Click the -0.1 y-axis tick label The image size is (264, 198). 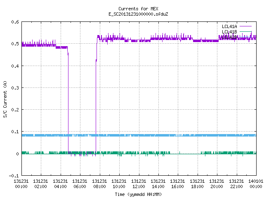(x=14, y=176)
